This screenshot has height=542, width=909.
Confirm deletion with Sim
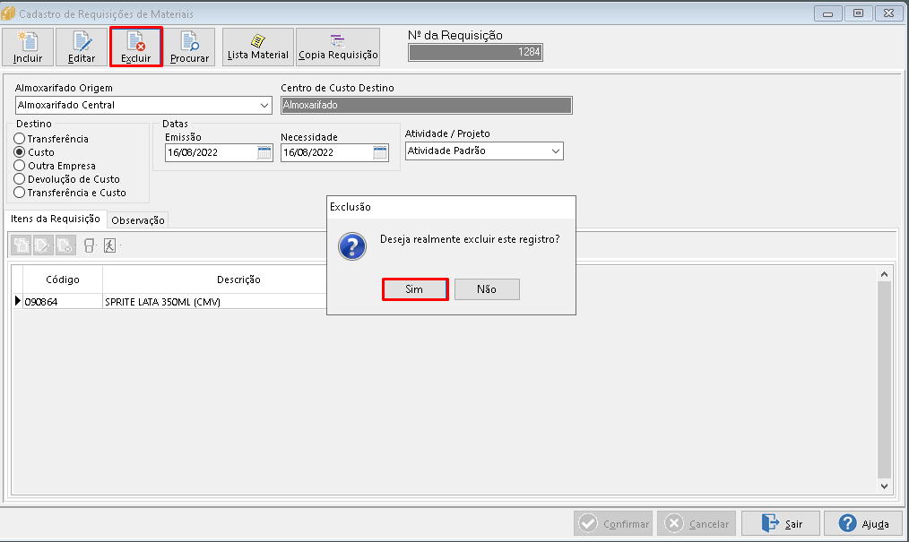pyautogui.click(x=415, y=289)
